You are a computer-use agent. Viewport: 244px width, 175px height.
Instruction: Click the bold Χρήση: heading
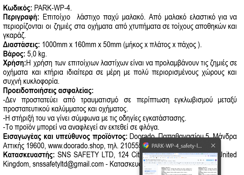14,63
